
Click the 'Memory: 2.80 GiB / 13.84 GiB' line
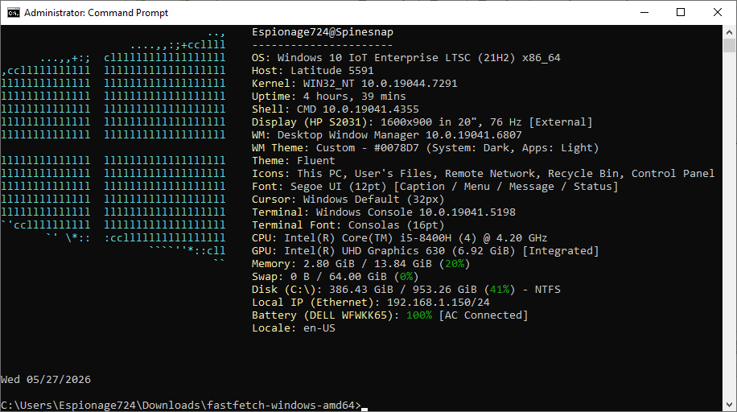pyautogui.click(x=361, y=264)
